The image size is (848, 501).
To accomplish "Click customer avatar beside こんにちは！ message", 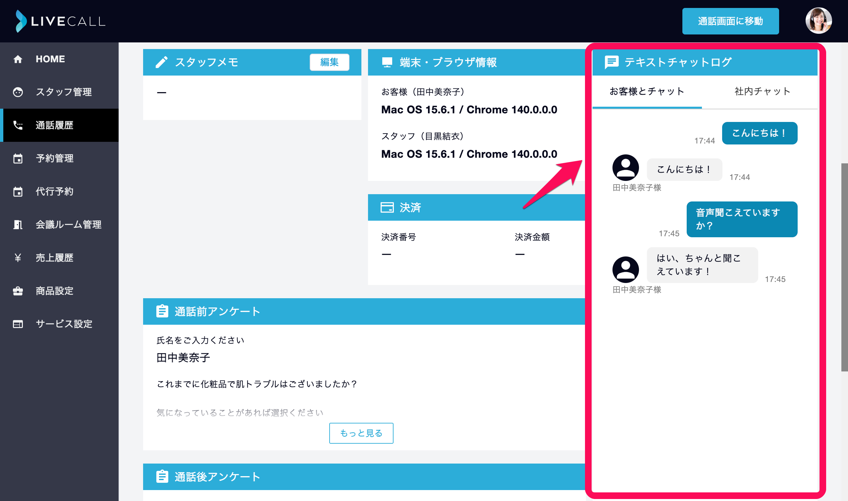I will click(x=626, y=168).
